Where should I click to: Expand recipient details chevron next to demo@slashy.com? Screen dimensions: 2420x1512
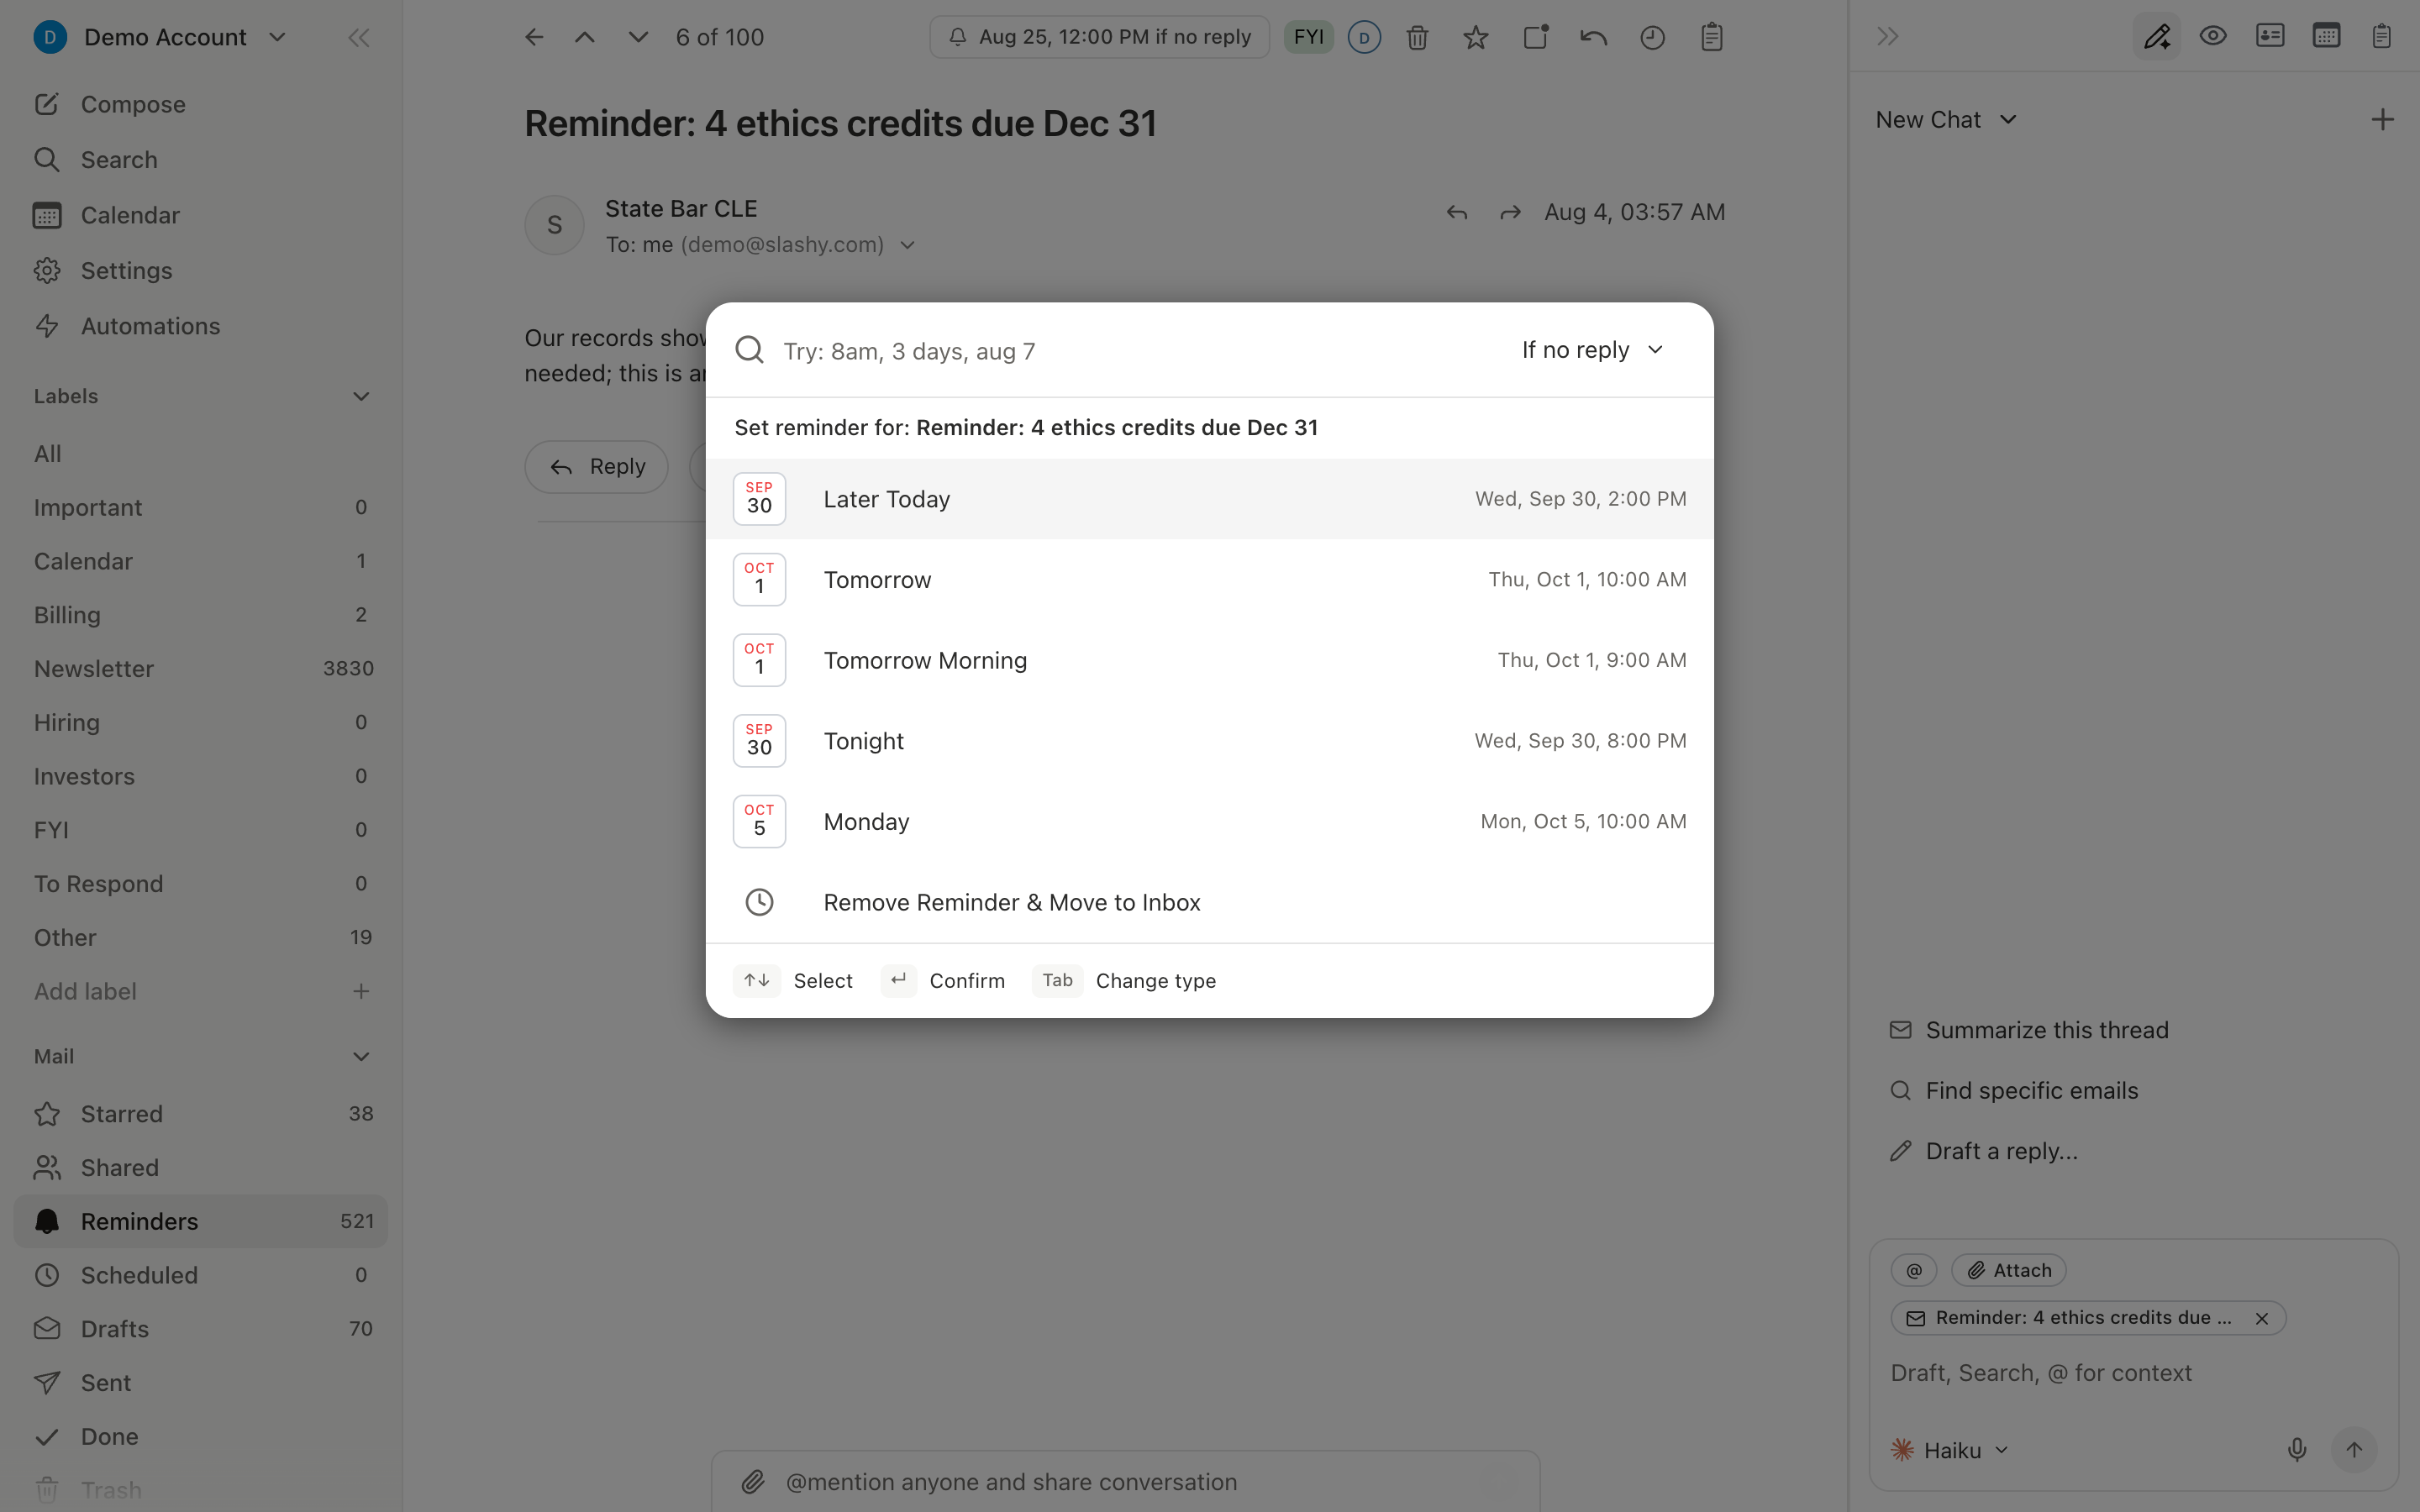point(907,245)
